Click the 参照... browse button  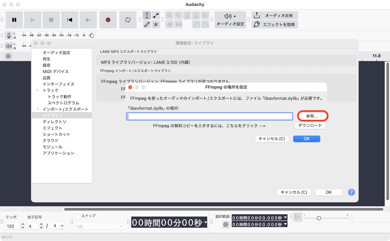312,116
